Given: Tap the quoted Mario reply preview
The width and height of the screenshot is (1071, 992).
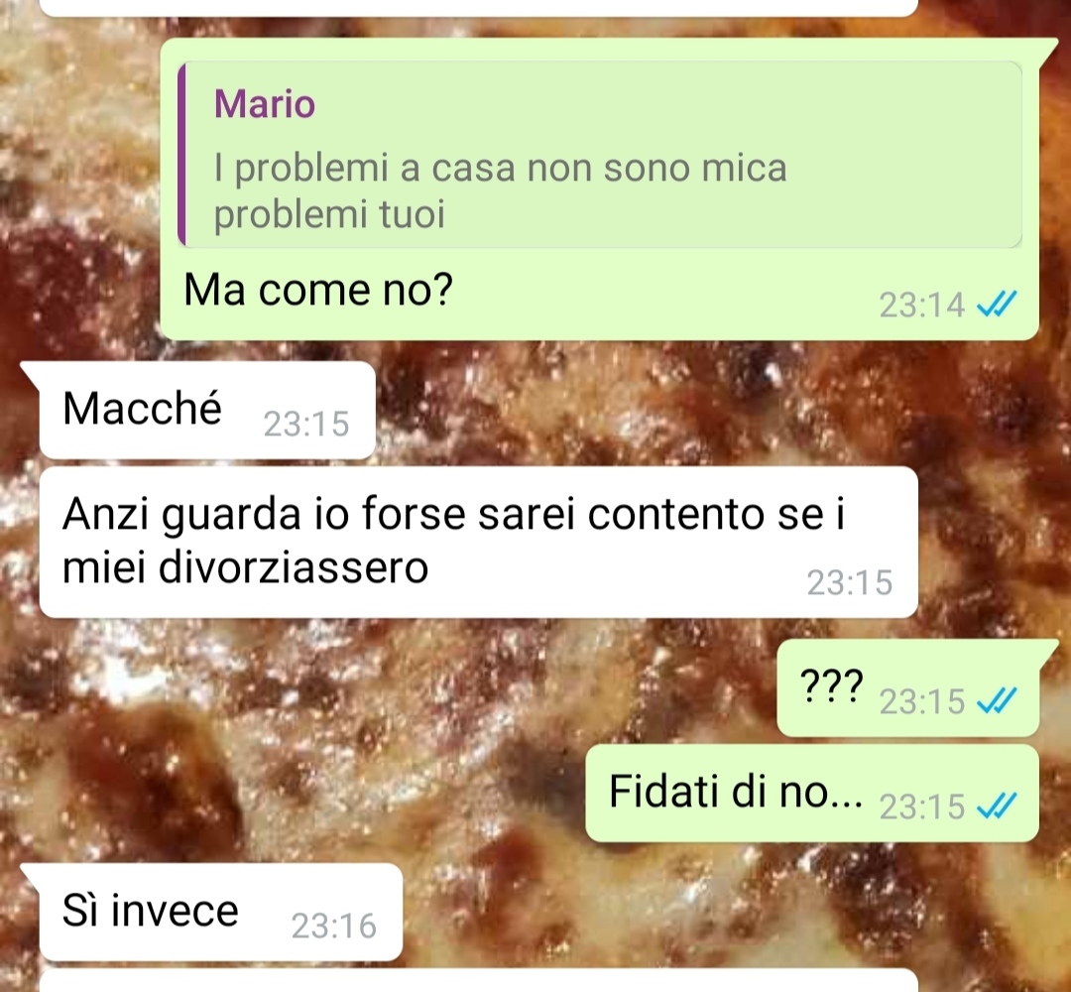Looking at the screenshot, I should click(x=600, y=155).
